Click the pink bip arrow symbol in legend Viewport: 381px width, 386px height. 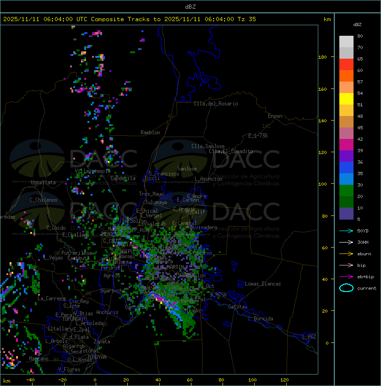[346, 265]
